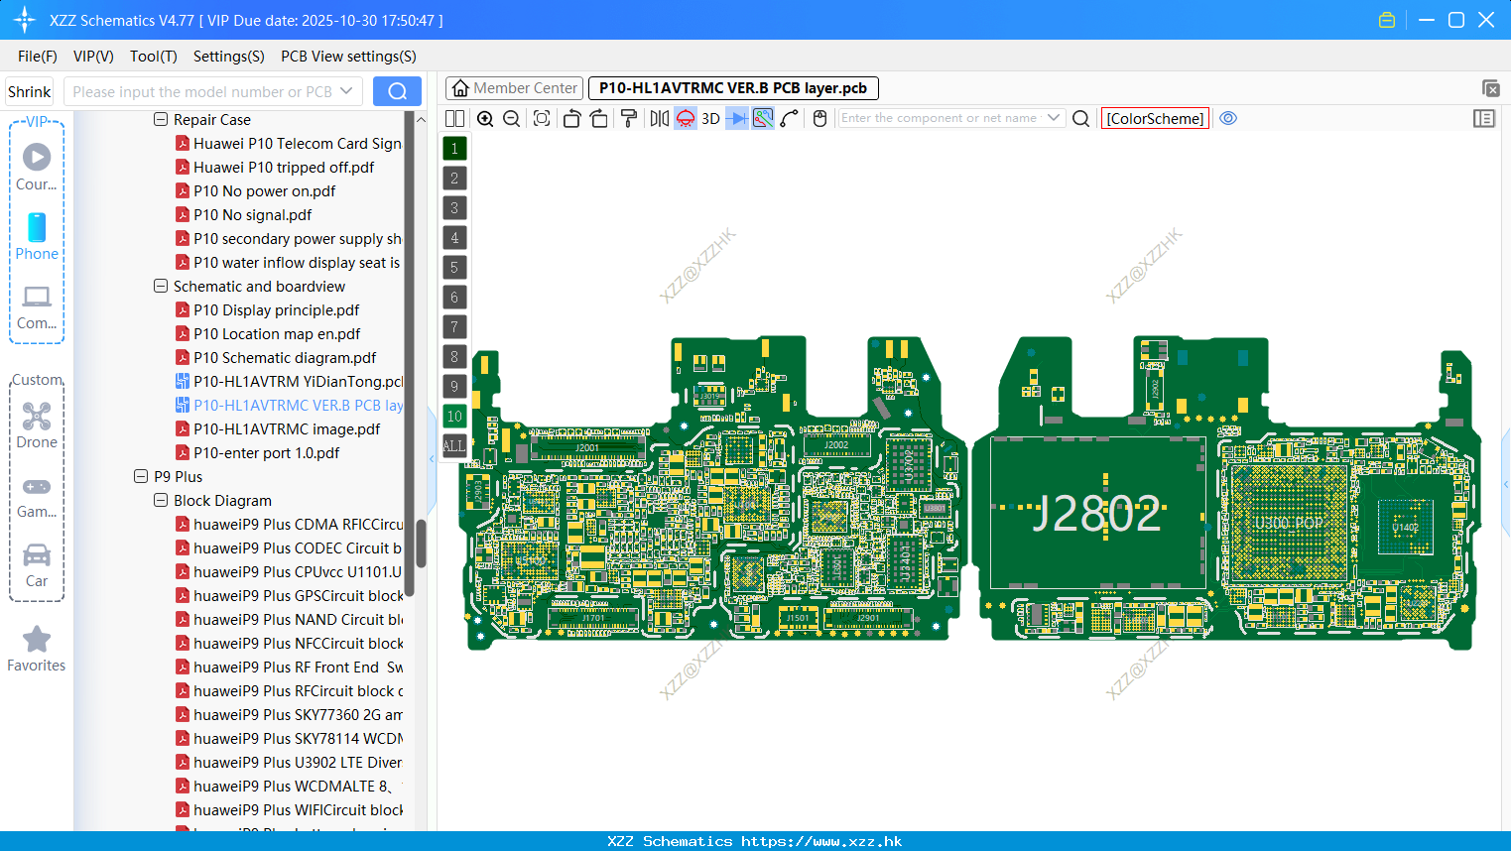Open P10 No power on.pdf
The height and width of the screenshot is (851, 1511).
click(255, 190)
